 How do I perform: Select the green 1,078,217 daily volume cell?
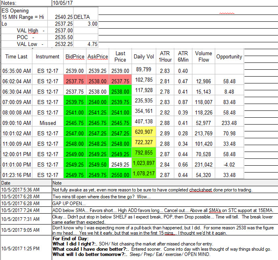click(x=144, y=173)
